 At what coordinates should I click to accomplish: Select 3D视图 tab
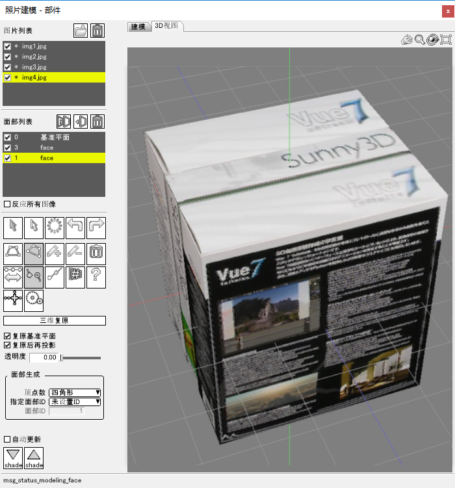coord(166,26)
